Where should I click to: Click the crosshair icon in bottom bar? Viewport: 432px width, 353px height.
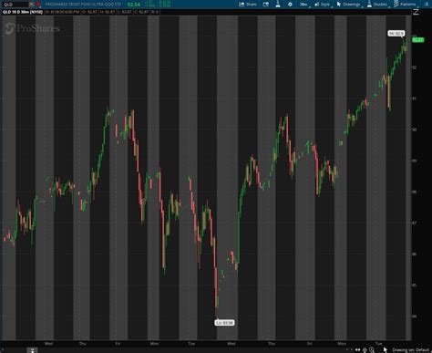coord(365,350)
